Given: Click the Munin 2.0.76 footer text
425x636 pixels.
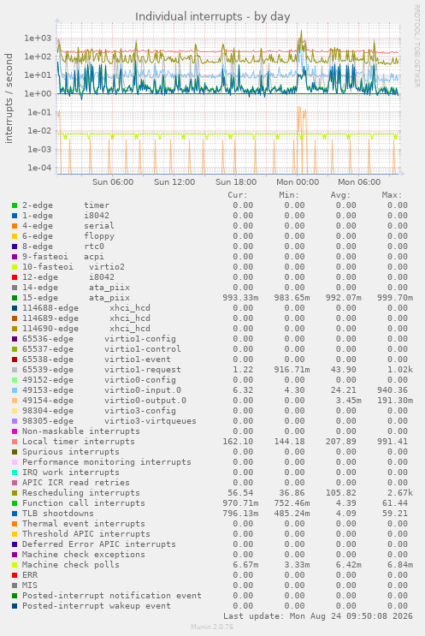Looking at the screenshot, I should pyautogui.click(x=212, y=627).
